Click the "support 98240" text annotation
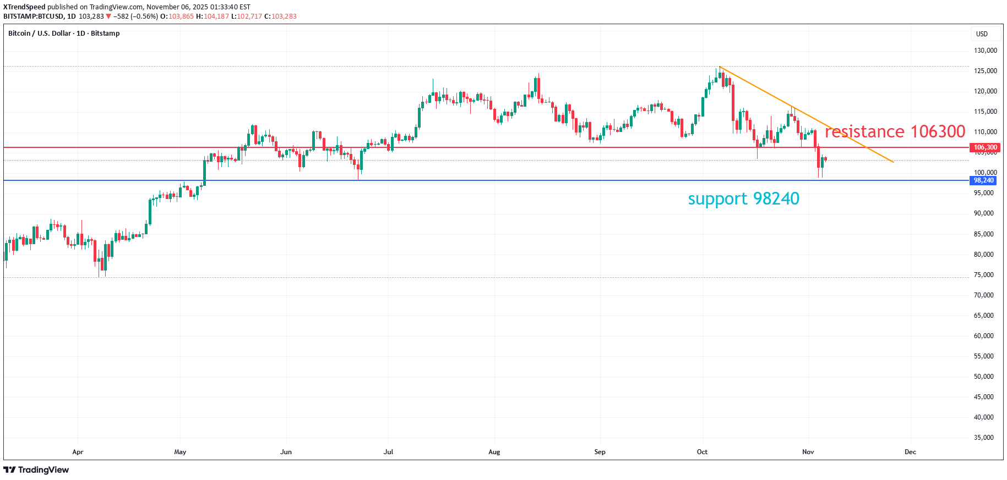This screenshot has width=1007, height=480. [x=743, y=198]
